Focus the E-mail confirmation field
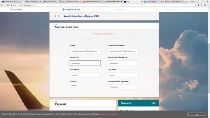Image resolution: width=210 pixels, height=118 pixels. [123, 51]
